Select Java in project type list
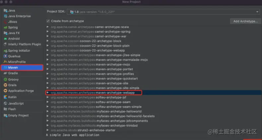This screenshot has height=140, width=262. [22, 11]
